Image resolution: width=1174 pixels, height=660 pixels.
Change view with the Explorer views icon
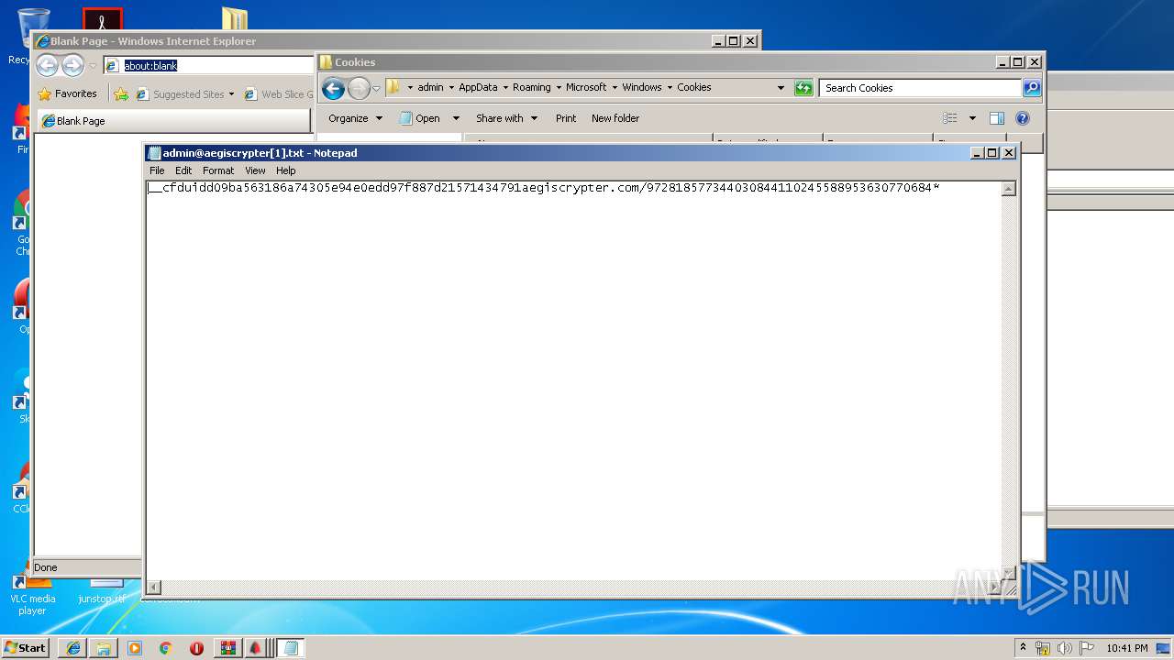(x=950, y=118)
